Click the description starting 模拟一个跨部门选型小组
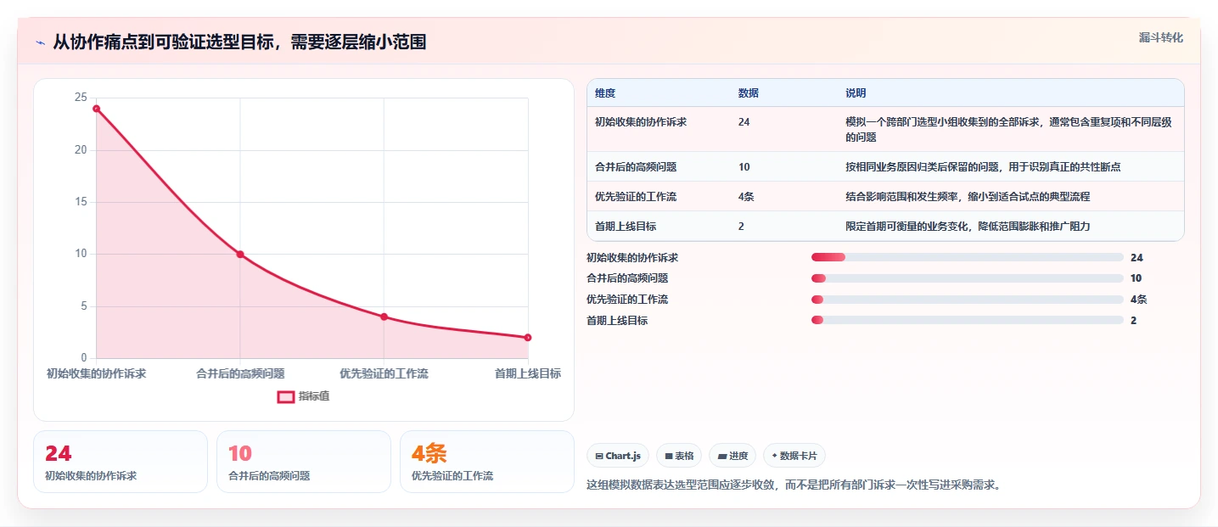This screenshot has height=527, width=1218. [1009, 129]
